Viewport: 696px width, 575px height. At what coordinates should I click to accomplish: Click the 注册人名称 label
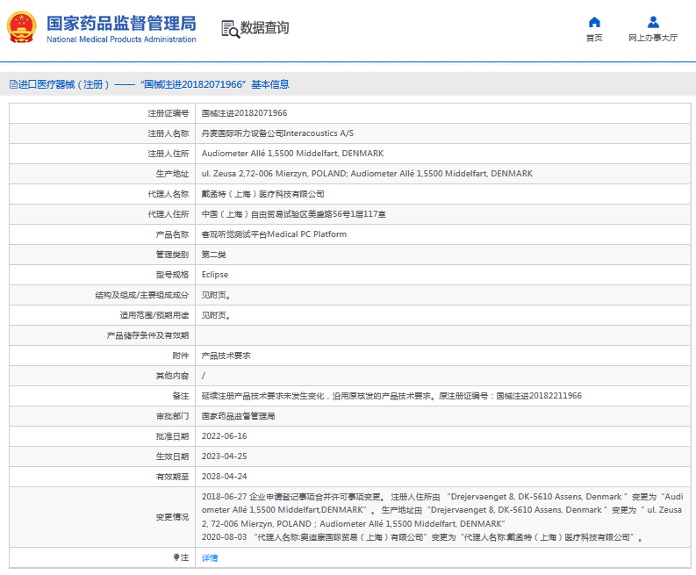(169, 133)
